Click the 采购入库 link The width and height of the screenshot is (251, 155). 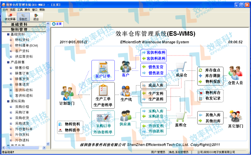[x=155, y=111]
